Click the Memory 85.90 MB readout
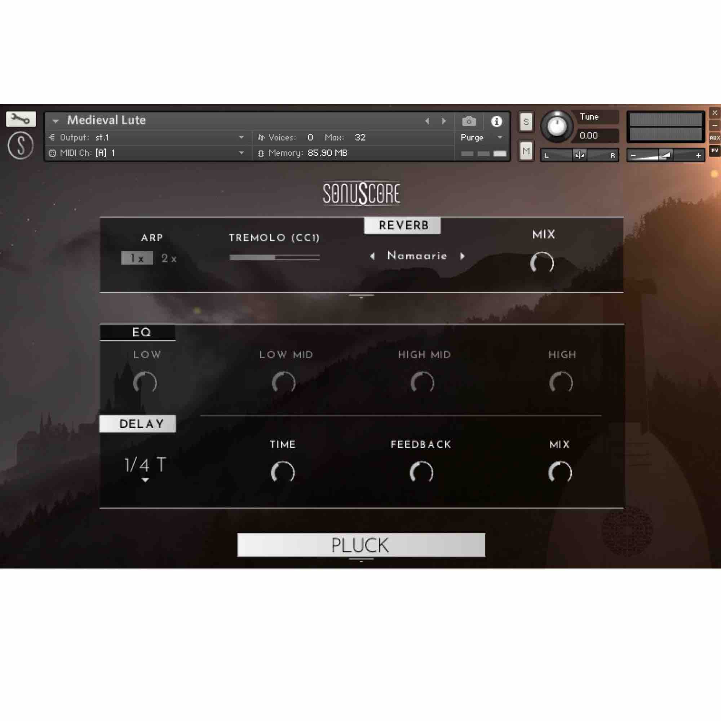The width and height of the screenshot is (721, 721). 327,153
